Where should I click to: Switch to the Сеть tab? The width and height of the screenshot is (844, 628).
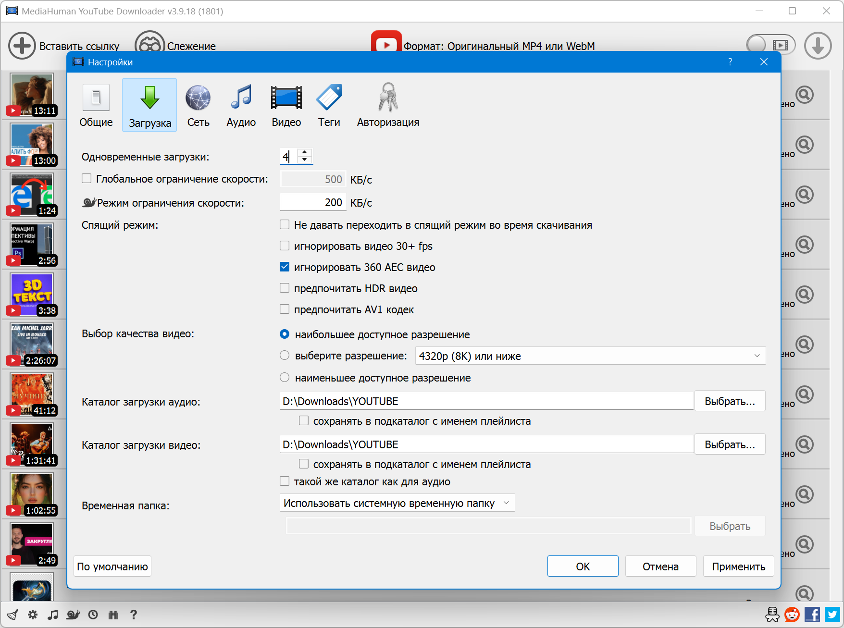click(x=198, y=105)
